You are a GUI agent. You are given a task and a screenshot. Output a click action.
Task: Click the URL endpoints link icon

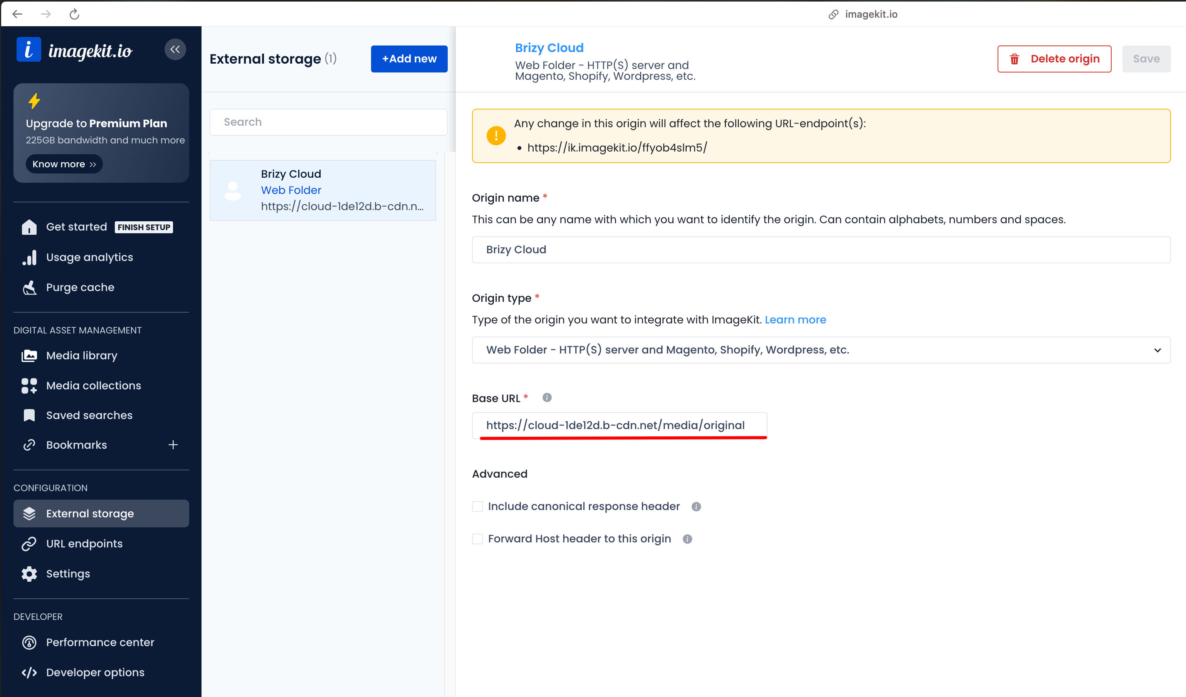29,544
